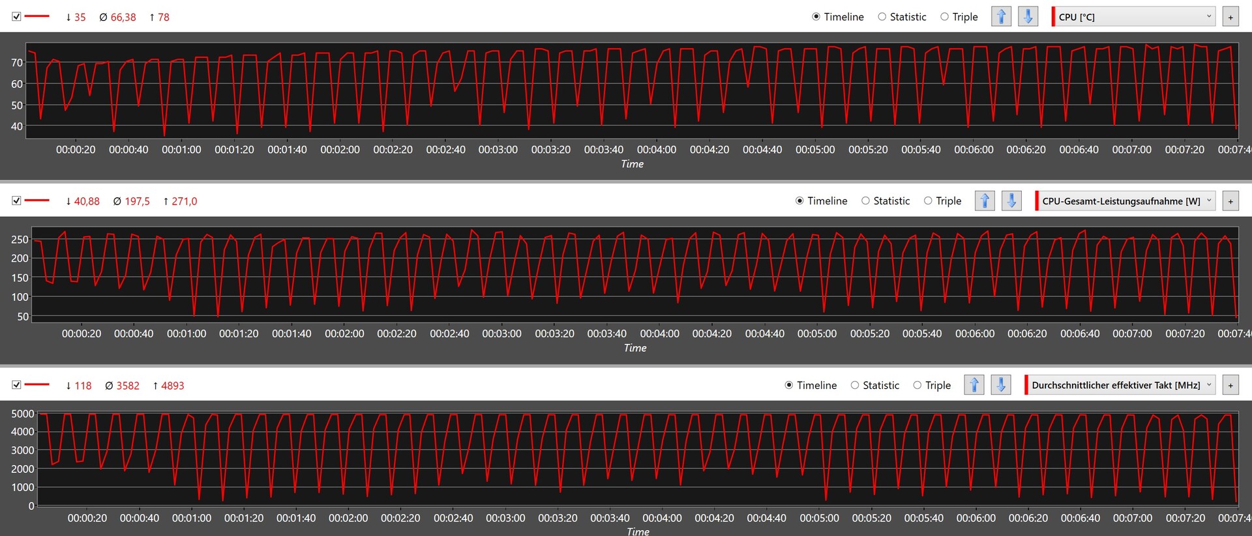
Task: Click maximum clock value 4893
Action: click(x=173, y=386)
